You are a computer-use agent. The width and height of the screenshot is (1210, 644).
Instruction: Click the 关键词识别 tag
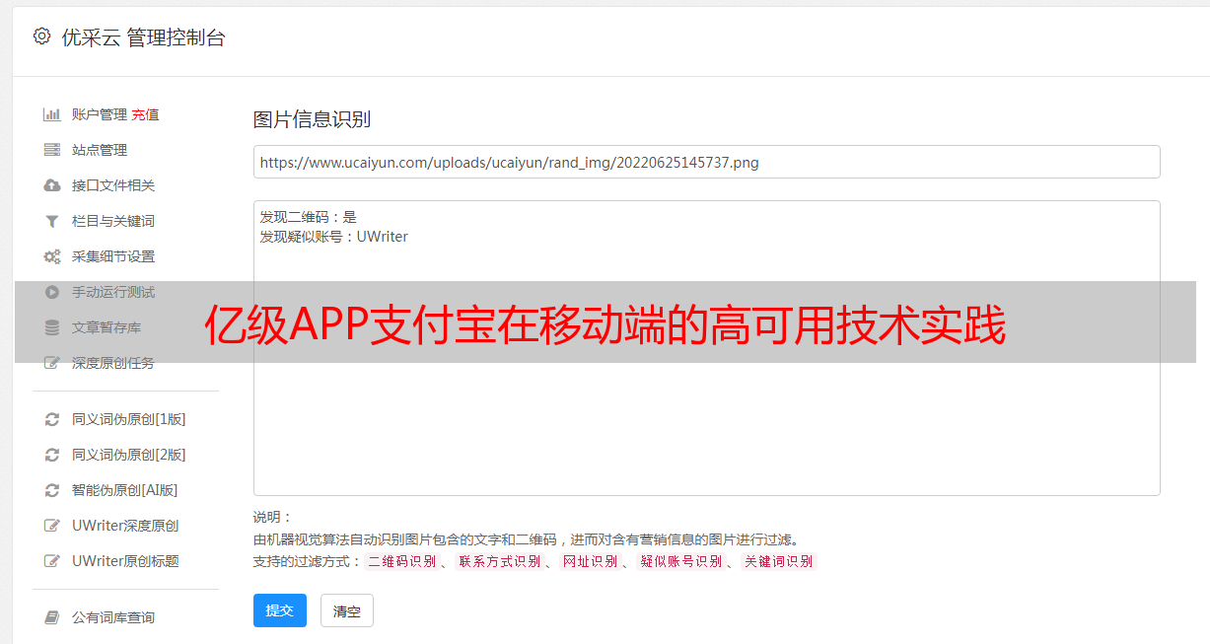779,561
